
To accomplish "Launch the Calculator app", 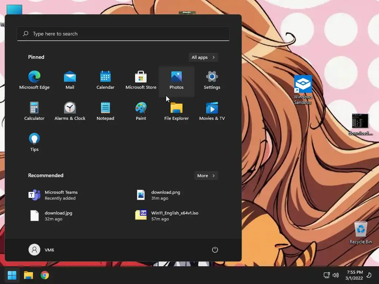I will coord(34,112).
